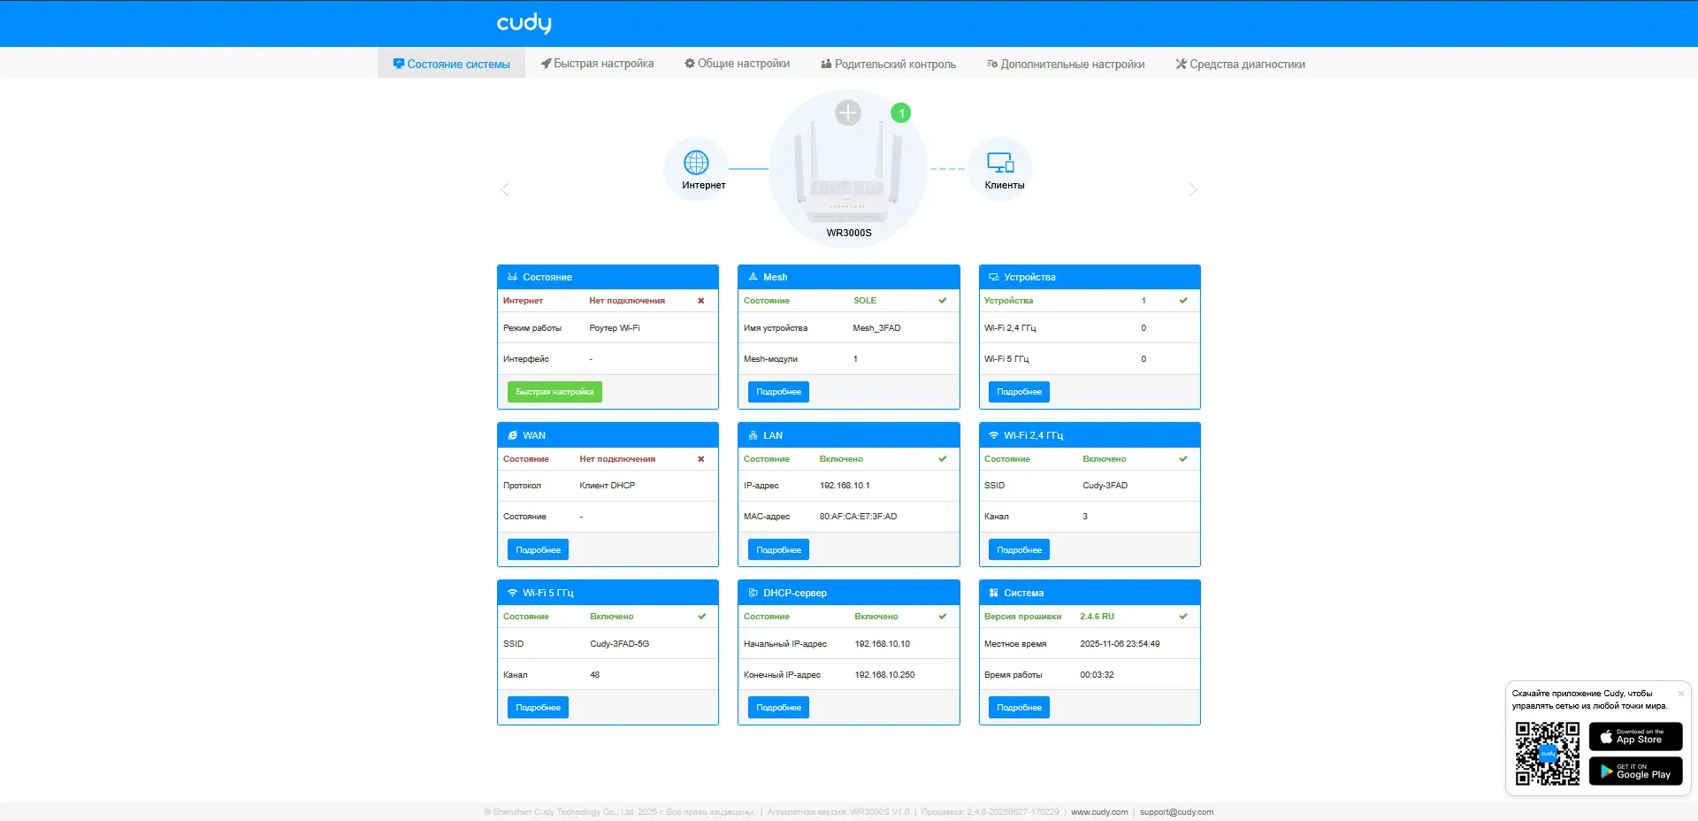1698x821 pixels.
Task: Click the plus icon above WR3000S router
Action: click(x=848, y=113)
